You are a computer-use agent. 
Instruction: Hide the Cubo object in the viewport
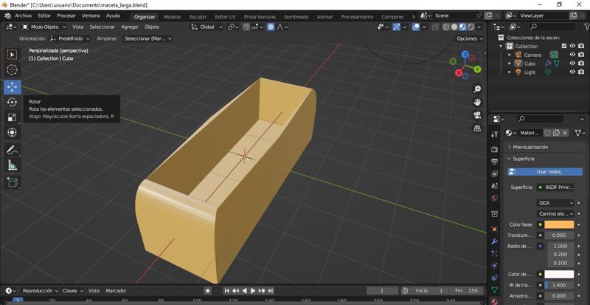point(572,64)
